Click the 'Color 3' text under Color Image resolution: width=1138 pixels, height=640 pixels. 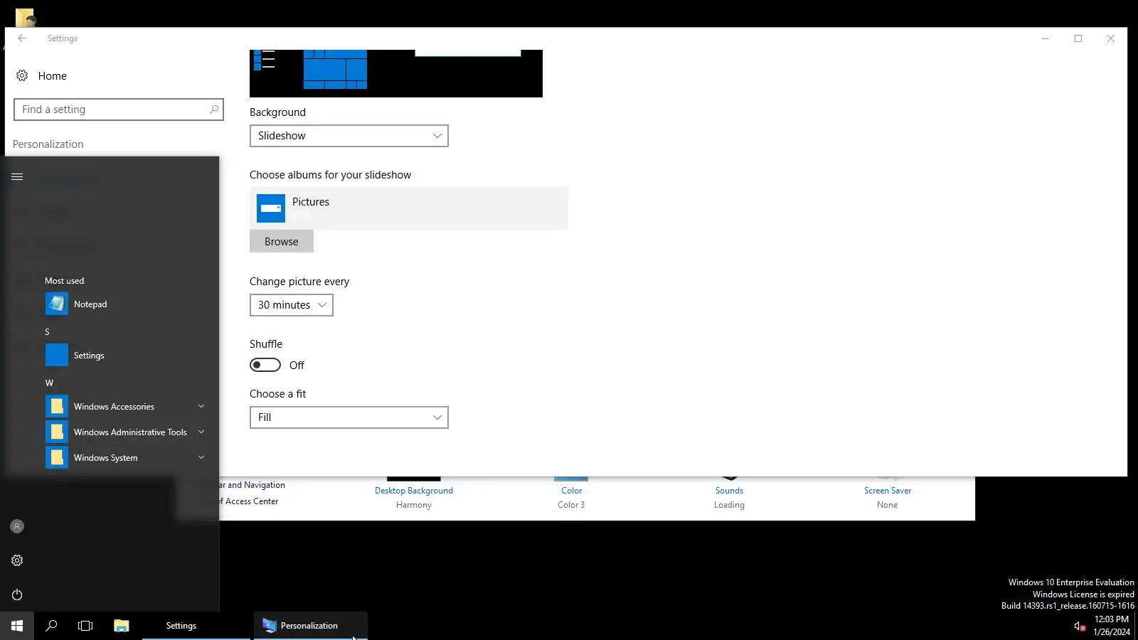(571, 505)
